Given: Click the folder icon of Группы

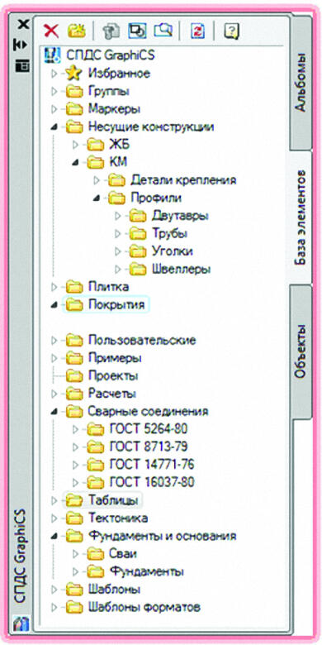Looking at the screenshot, I should tap(74, 91).
